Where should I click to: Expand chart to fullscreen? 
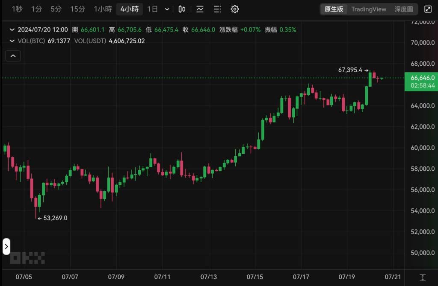click(428, 9)
